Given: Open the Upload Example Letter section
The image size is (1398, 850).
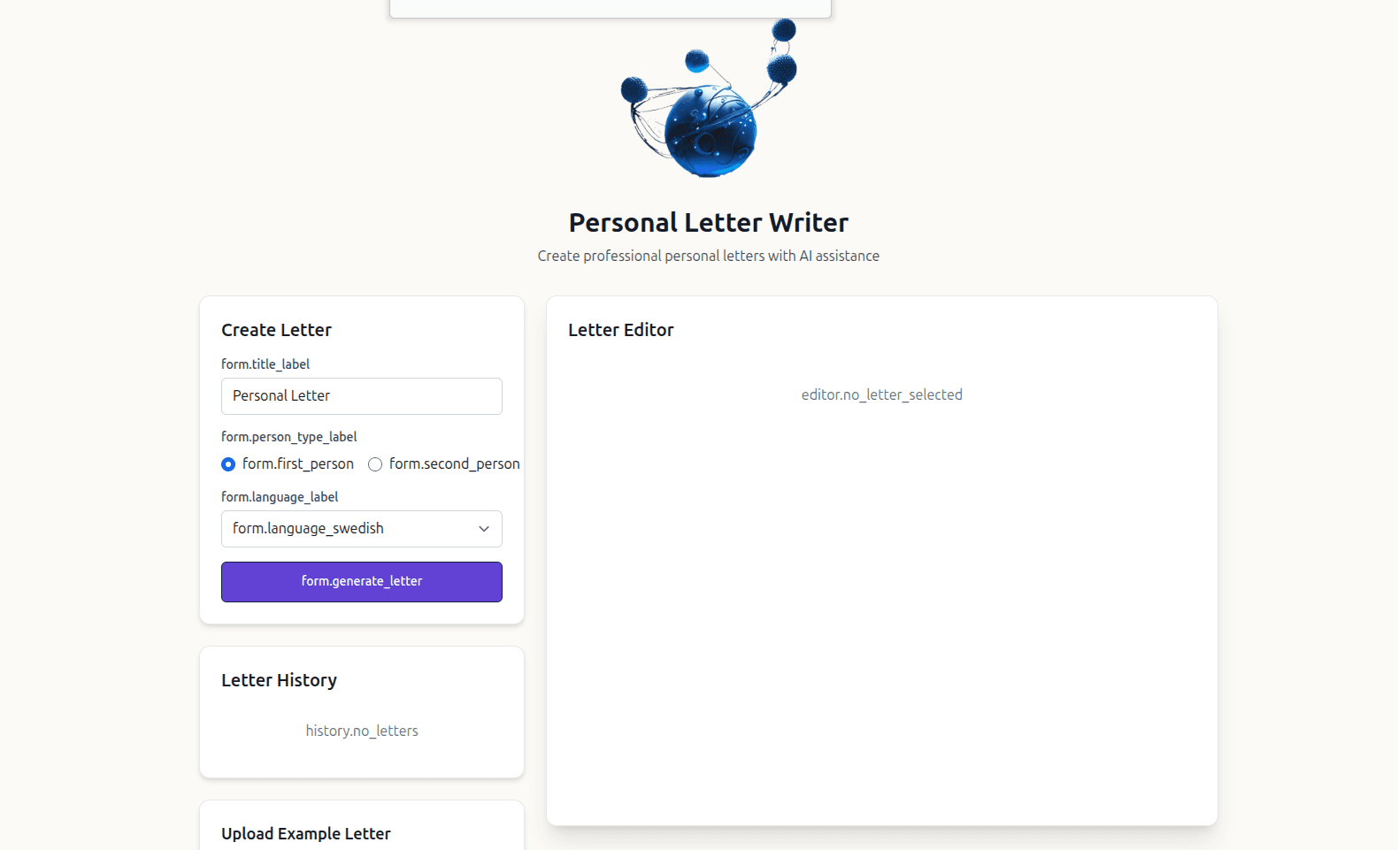Looking at the screenshot, I should click(x=305, y=833).
